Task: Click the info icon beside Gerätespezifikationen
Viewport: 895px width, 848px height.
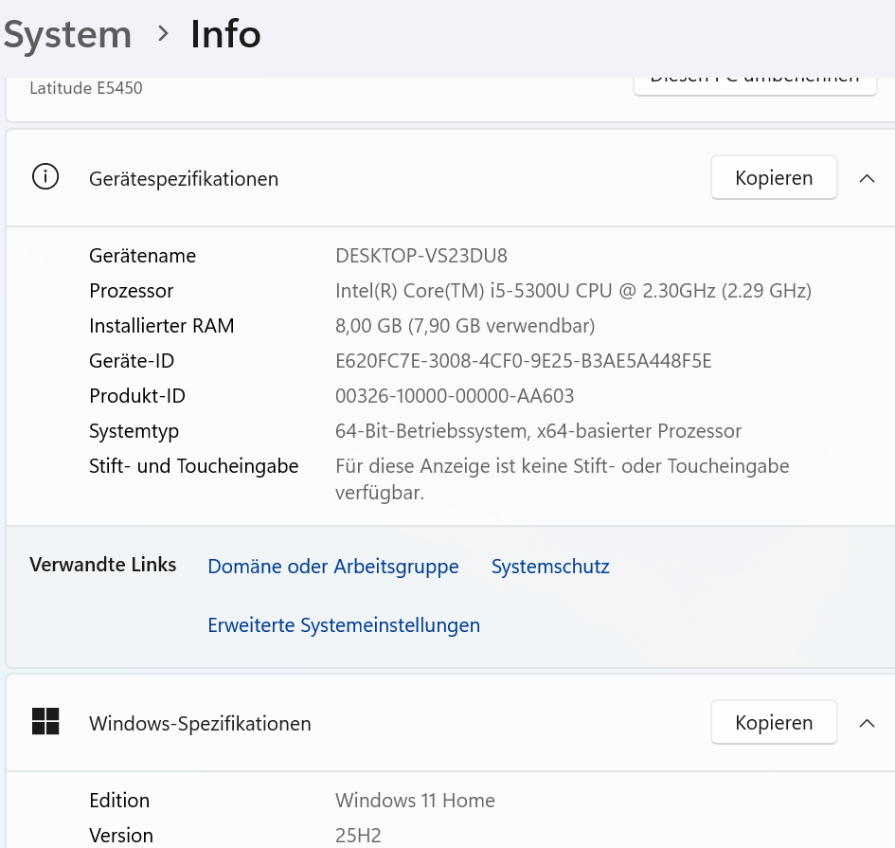Action: (45, 176)
